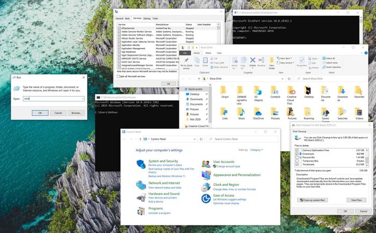
Task: Check Hide all Microsoft services
Action: pos(119,76)
